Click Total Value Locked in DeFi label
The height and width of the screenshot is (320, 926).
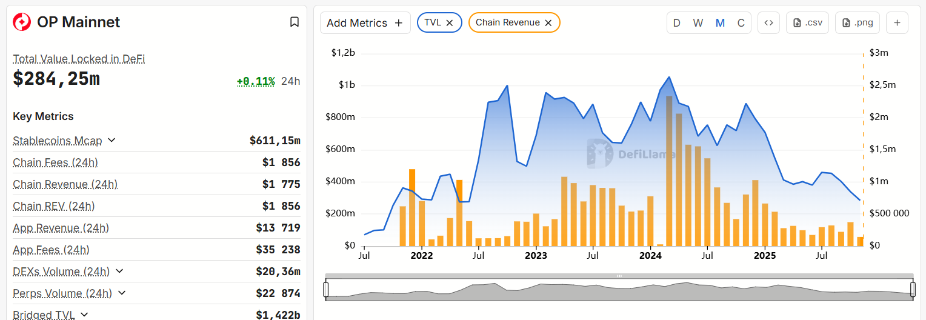[x=79, y=59]
